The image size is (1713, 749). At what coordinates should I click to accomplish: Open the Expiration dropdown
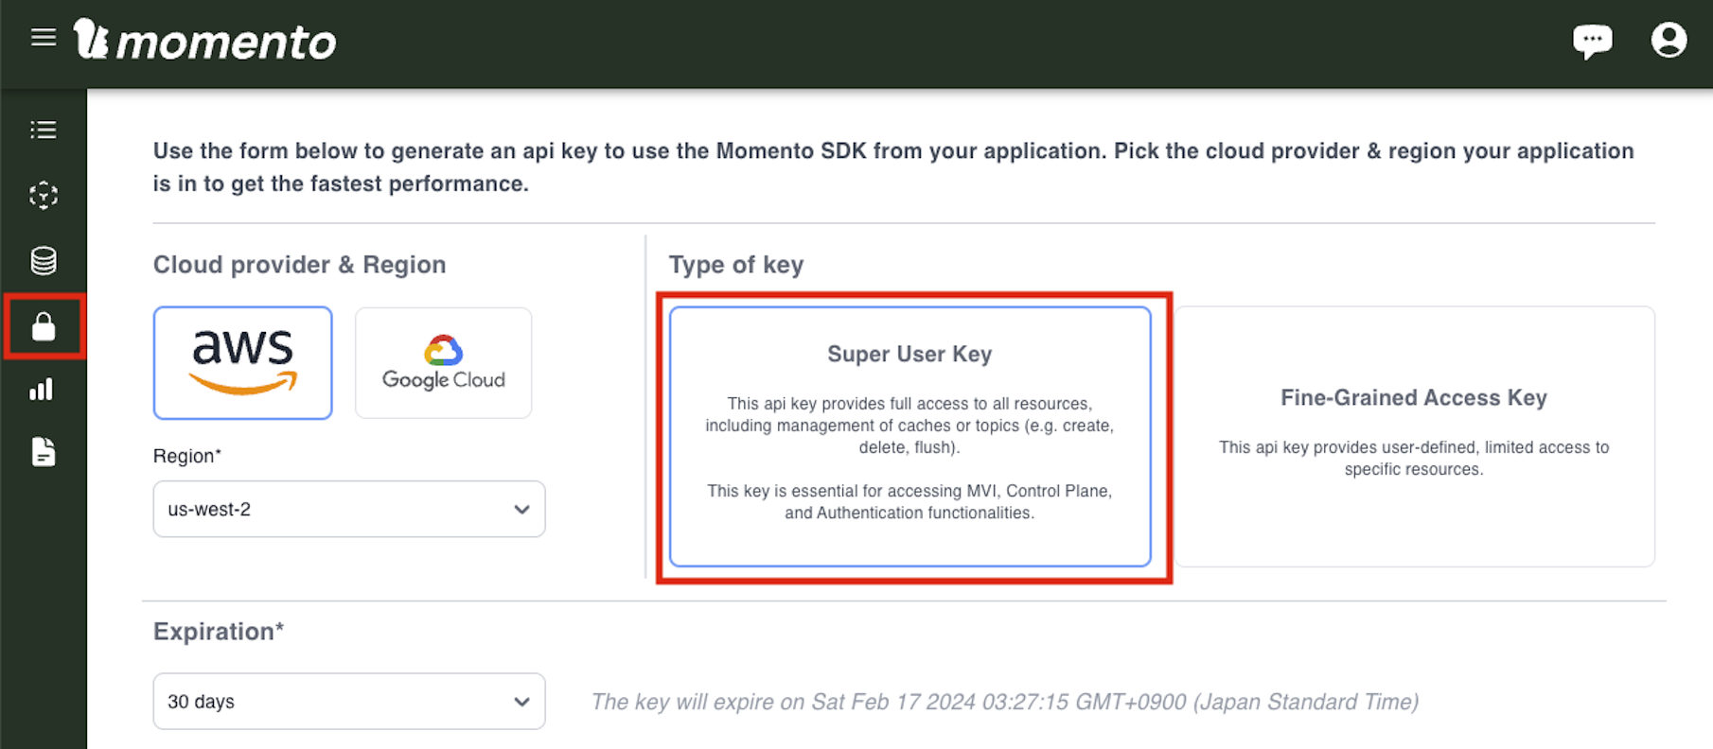coord(348,701)
